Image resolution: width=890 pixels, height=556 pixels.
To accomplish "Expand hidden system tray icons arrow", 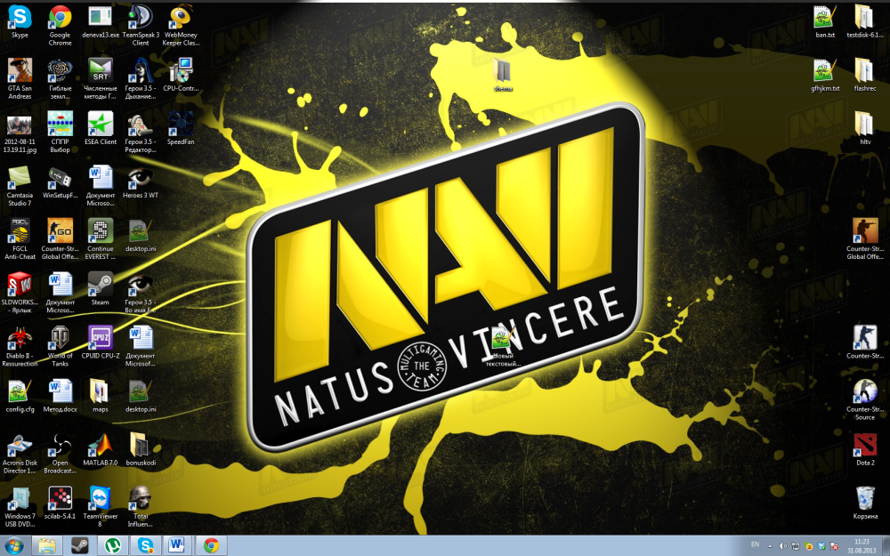I will [x=770, y=546].
